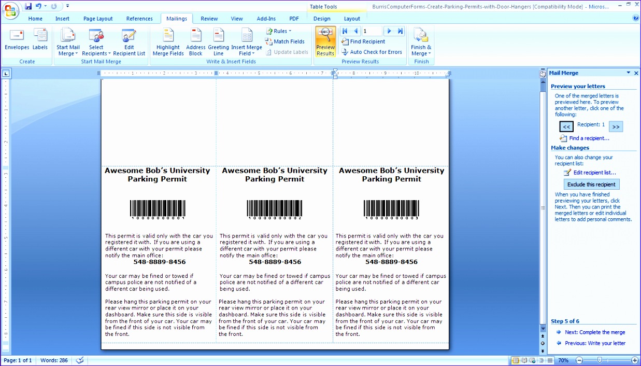Viewport: 641px width, 366px height.
Task: Toggle Highlight Merge Fields
Action: click(168, 43)
